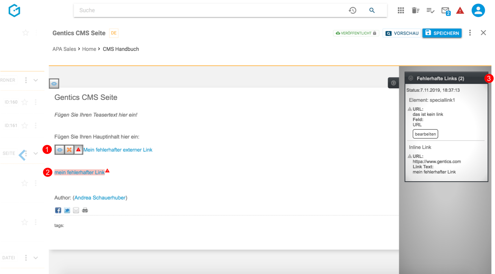Screen dimensions: 495x274
Task: Click the VORSCHAU preview button
Action: 402,33
